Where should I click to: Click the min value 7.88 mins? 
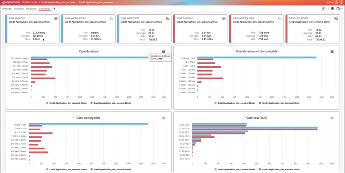[x=263, y=33]
